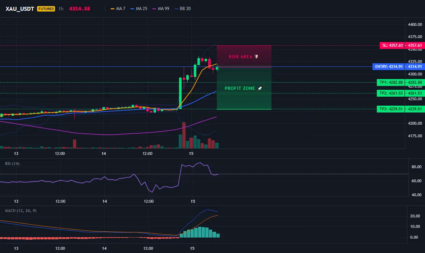Click the SL: 4357.61 stop-loss label

[392, 45]
